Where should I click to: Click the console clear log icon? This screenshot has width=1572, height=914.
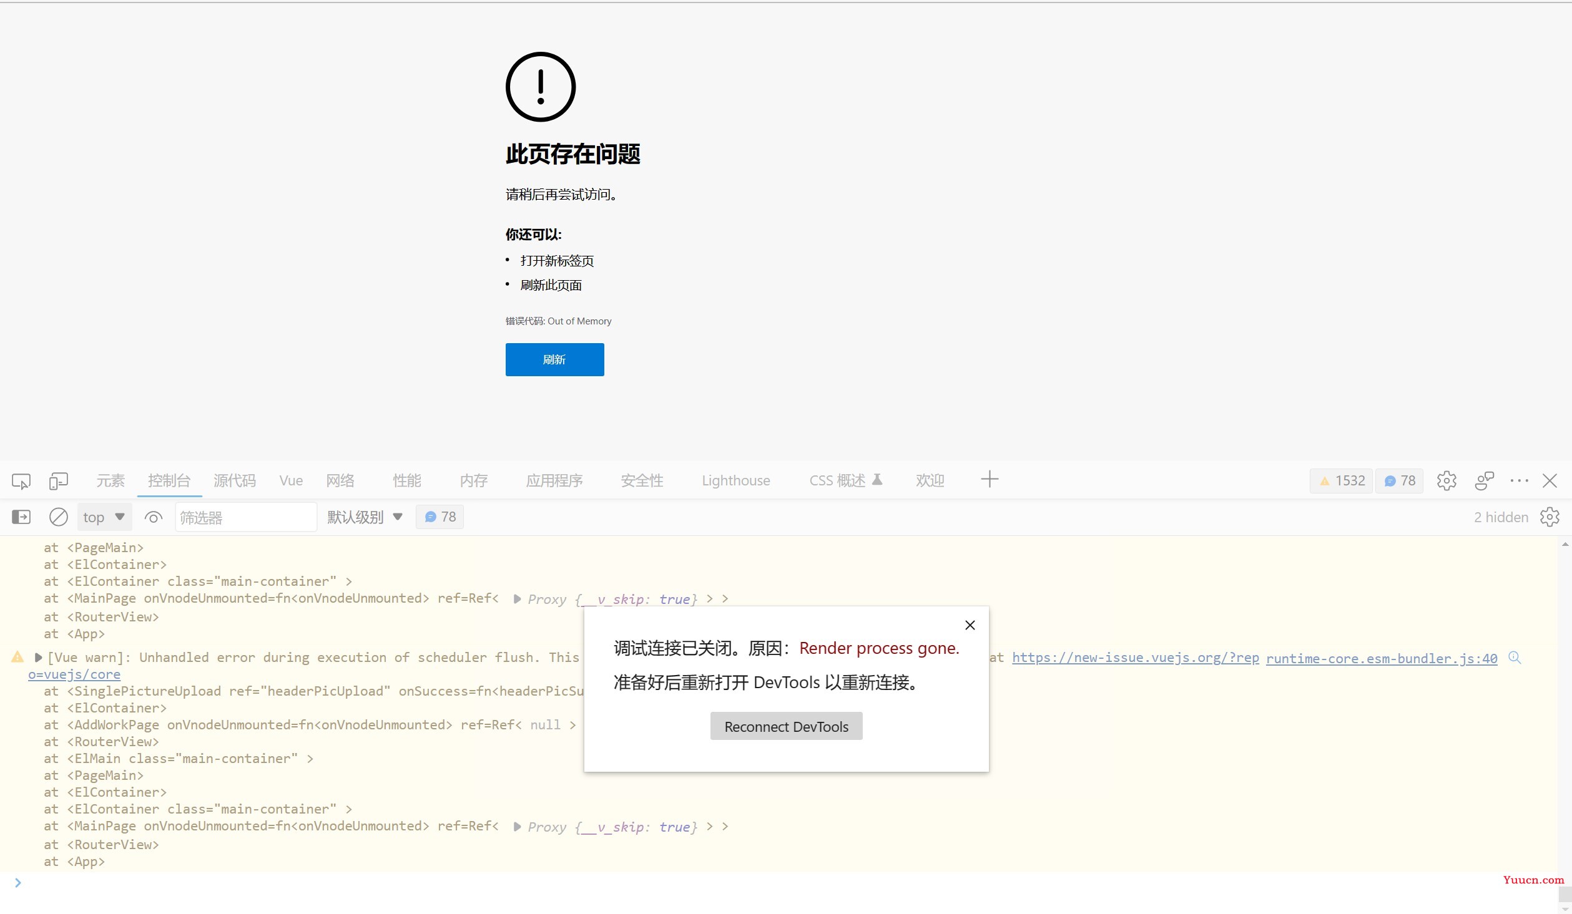57,517
